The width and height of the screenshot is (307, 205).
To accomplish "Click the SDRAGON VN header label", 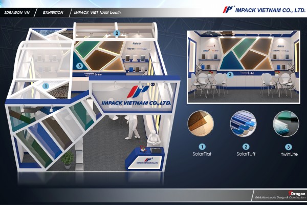I will (x=17, y=12).
